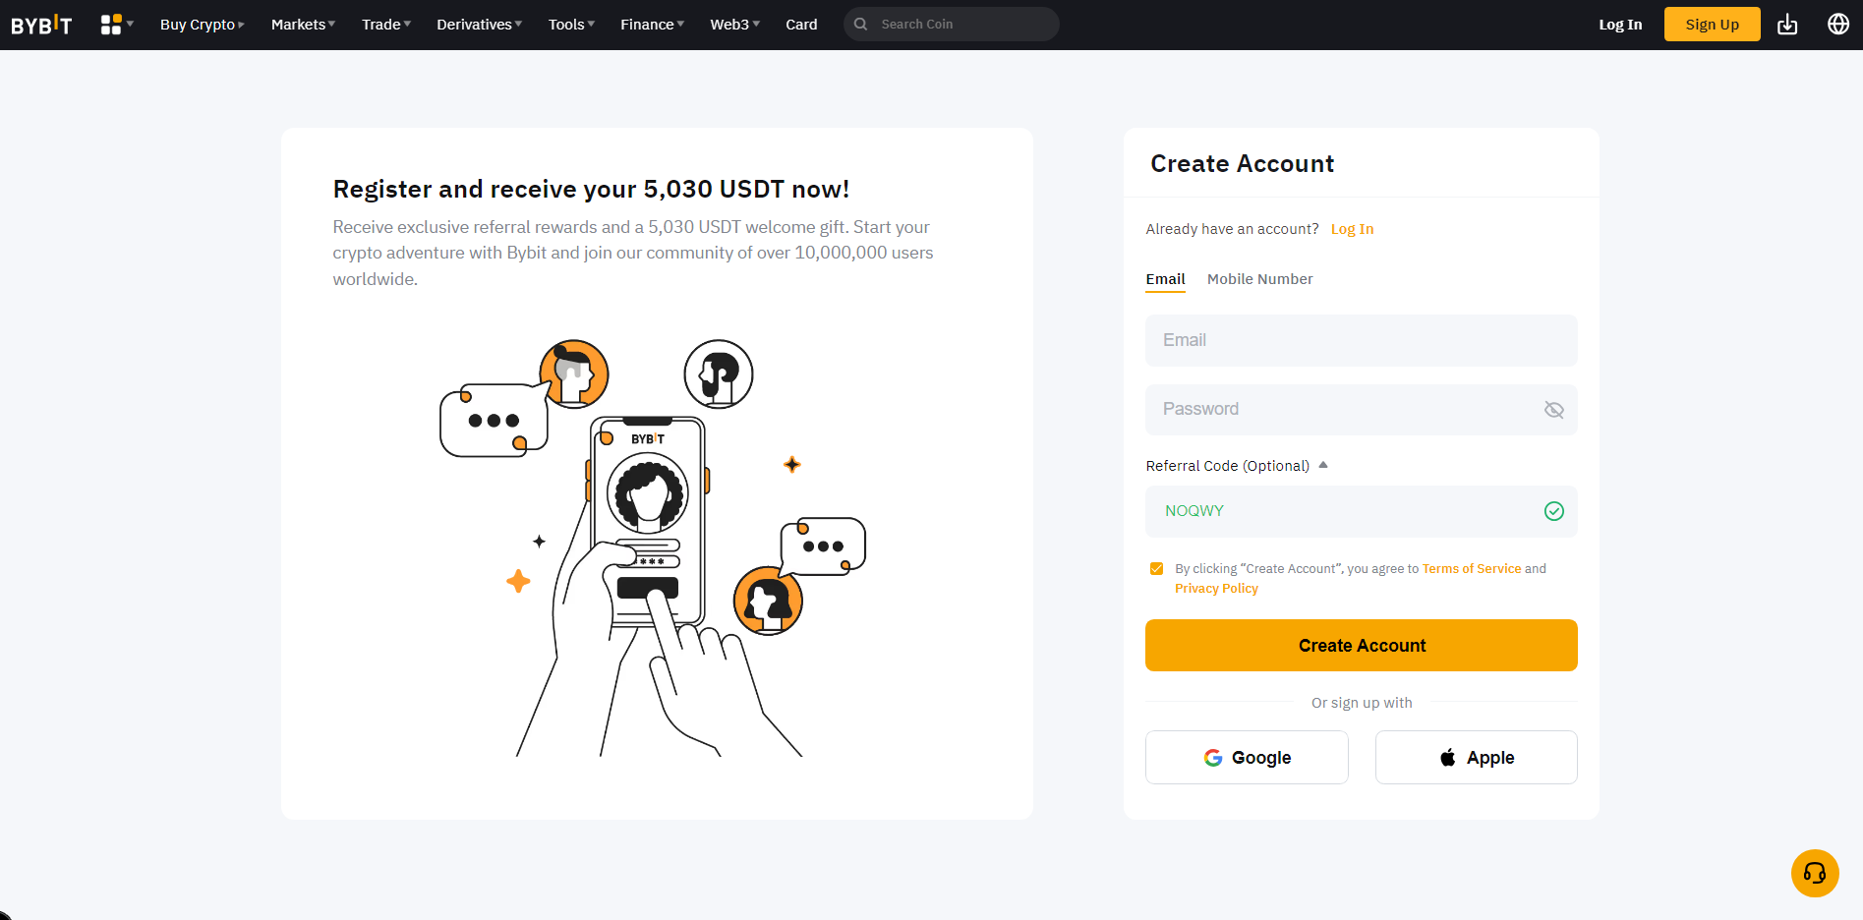Expand the Tools dropdown
Viewport: 1863px width, 920px height.
(x=571, y=25)
